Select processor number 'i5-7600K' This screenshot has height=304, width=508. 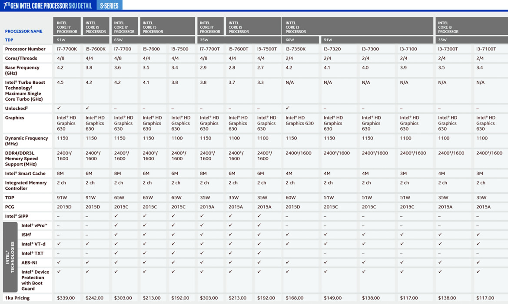[96, 49]
